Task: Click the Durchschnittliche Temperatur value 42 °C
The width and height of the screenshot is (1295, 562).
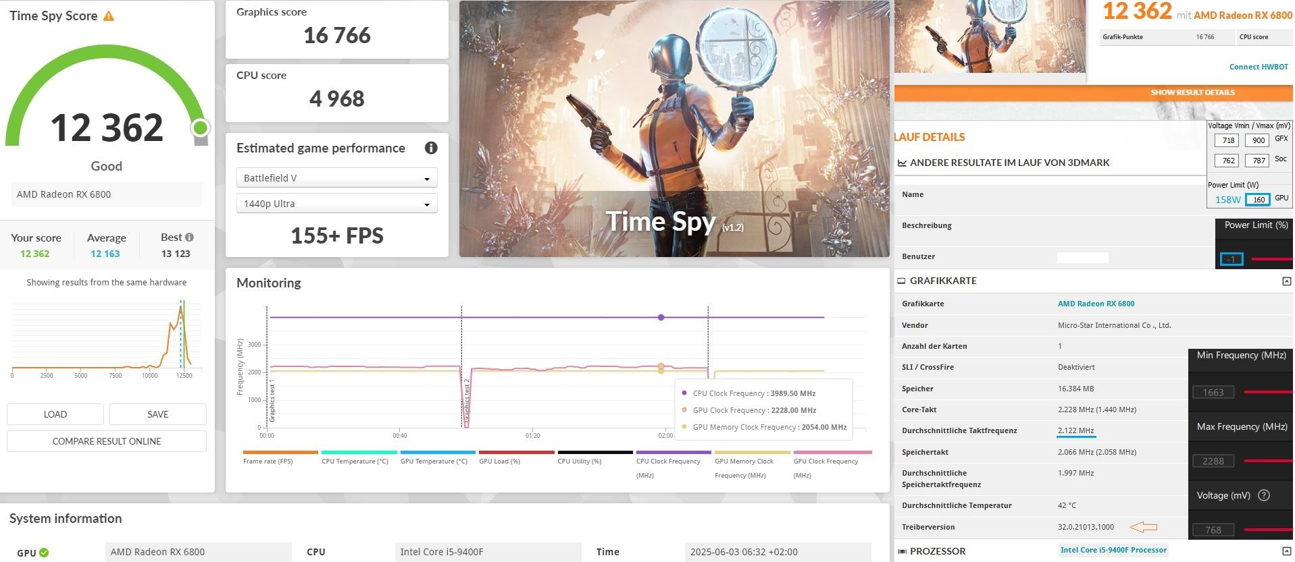Action: point(1067,505)
